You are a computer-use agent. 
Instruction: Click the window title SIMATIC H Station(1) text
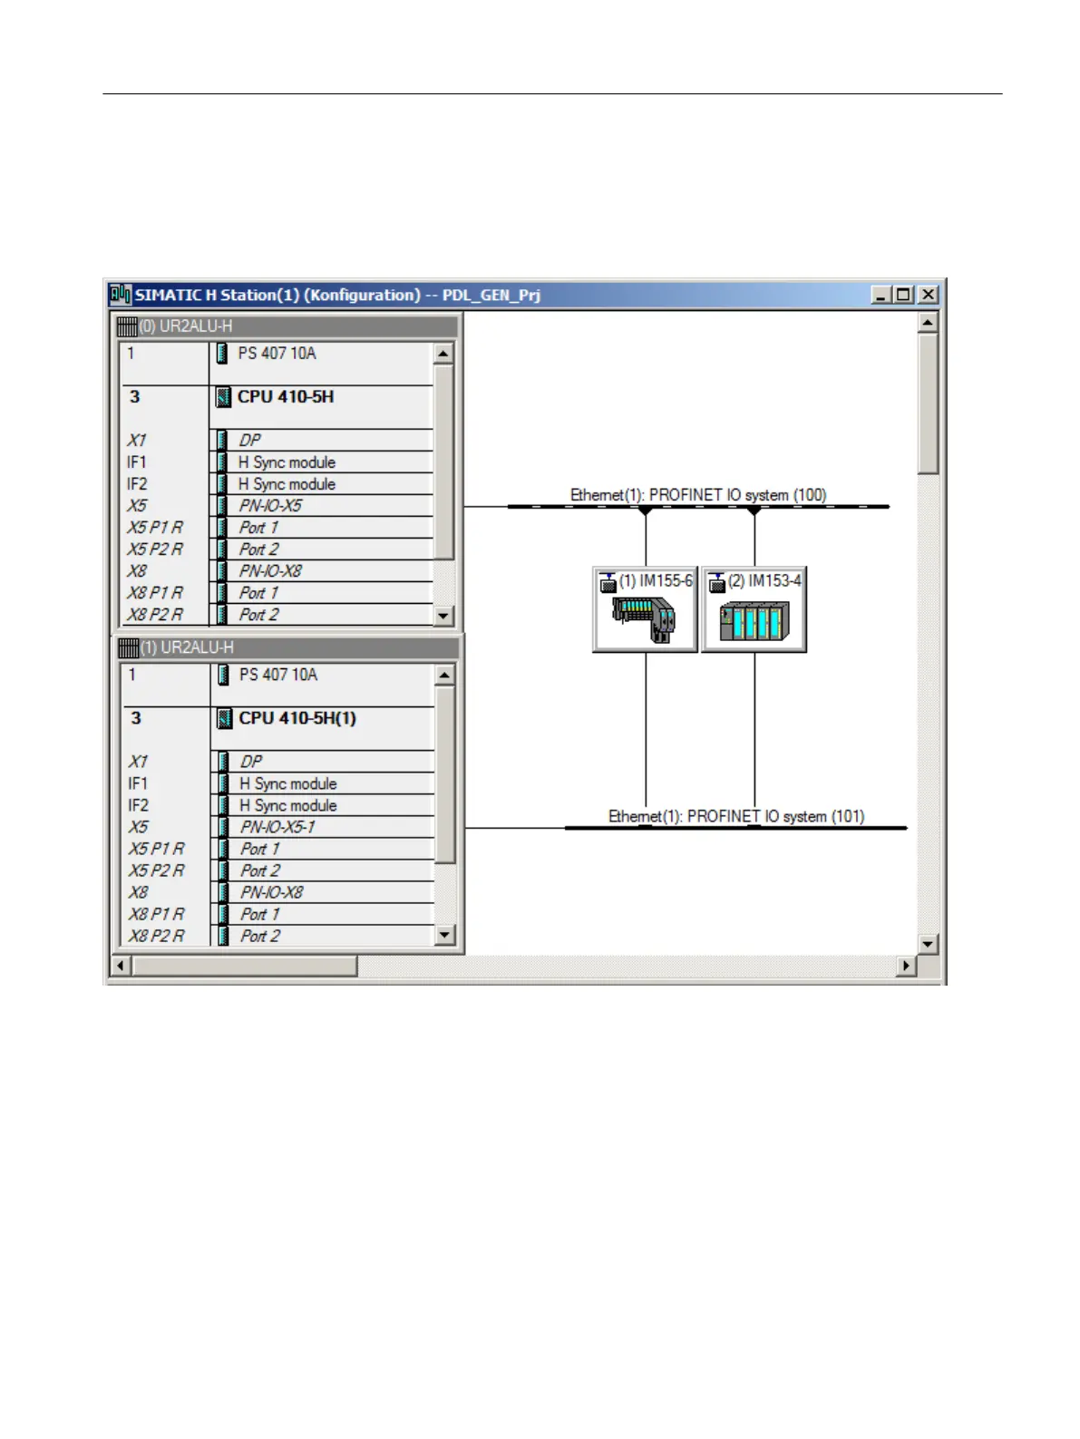click(219, 295)
